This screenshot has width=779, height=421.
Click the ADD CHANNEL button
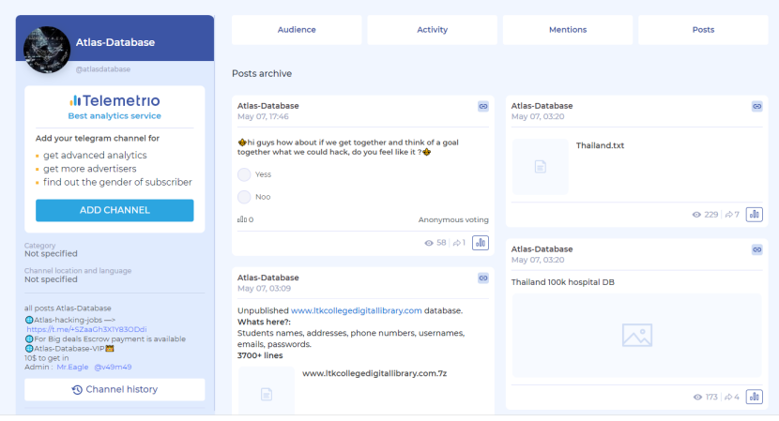pos(115,210)
